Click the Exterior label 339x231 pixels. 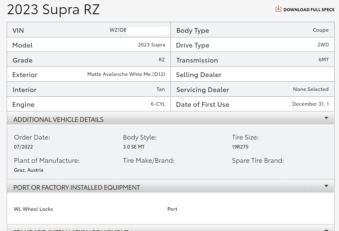point(25,75)
